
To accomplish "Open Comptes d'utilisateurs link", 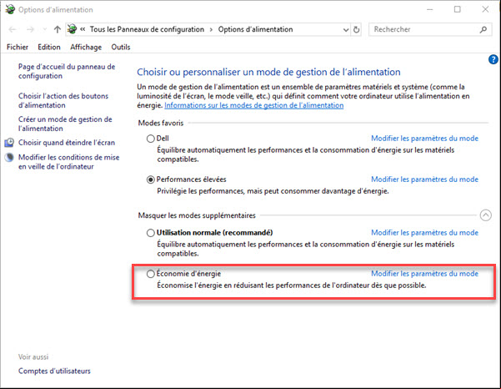I will (x=54, y=371).
